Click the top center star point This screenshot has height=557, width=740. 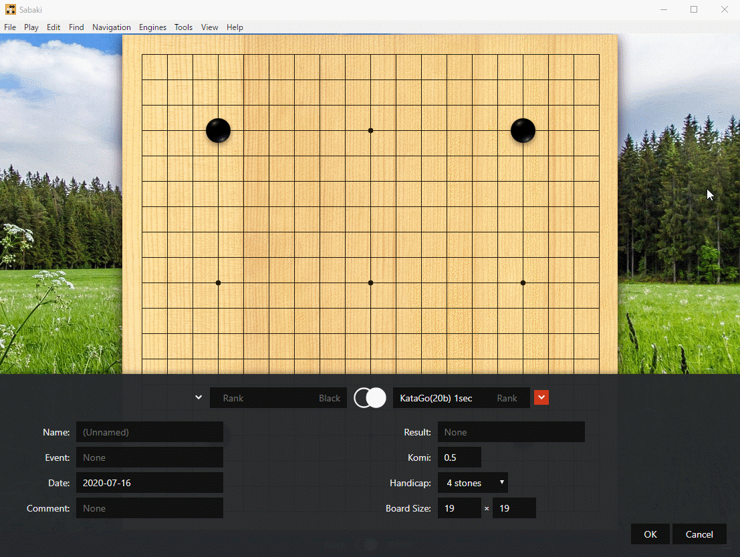tap(370, 131)
